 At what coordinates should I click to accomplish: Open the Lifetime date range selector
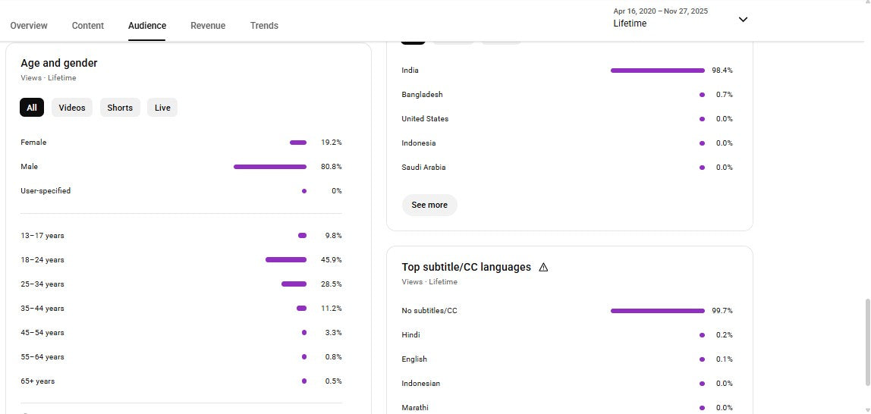pos(660,18)
